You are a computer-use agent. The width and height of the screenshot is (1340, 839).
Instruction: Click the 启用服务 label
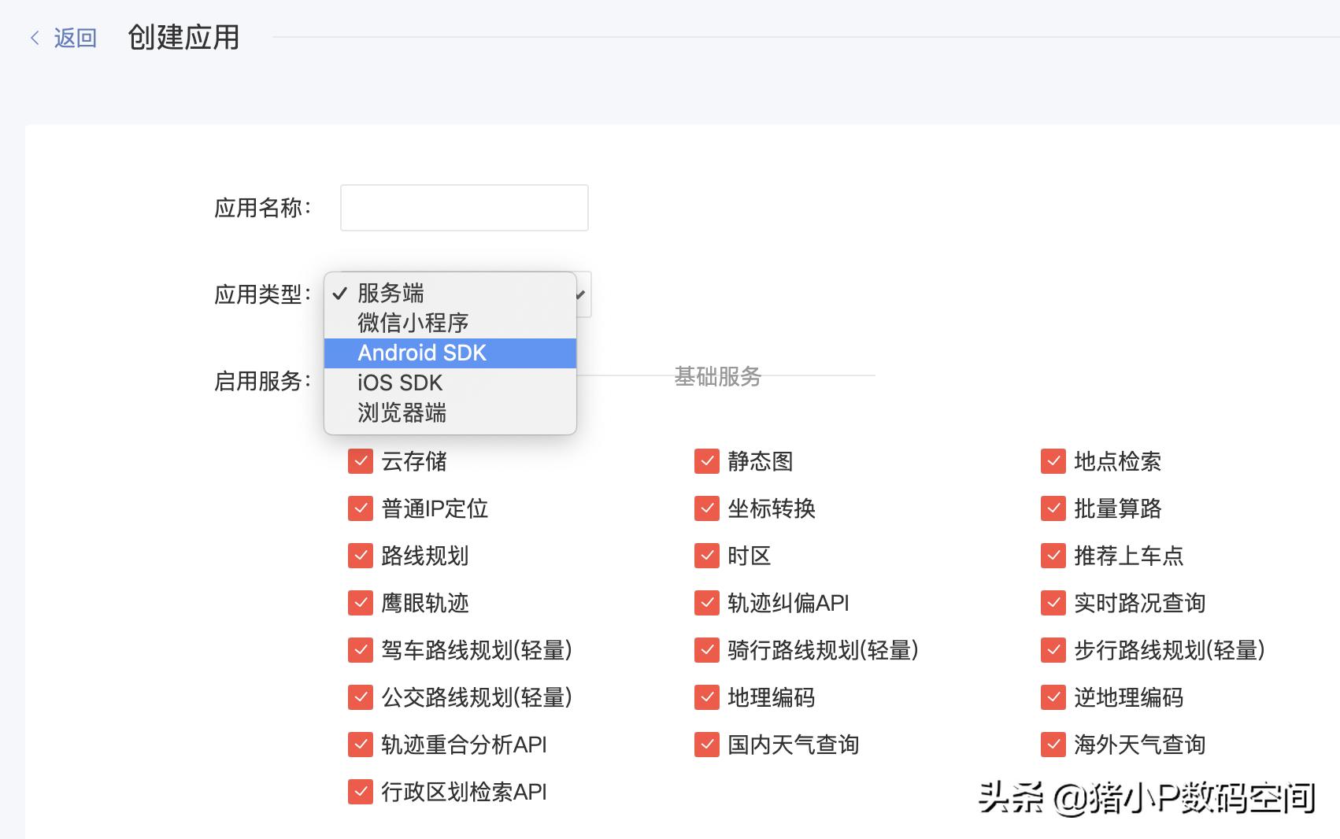tap(263, 381)
